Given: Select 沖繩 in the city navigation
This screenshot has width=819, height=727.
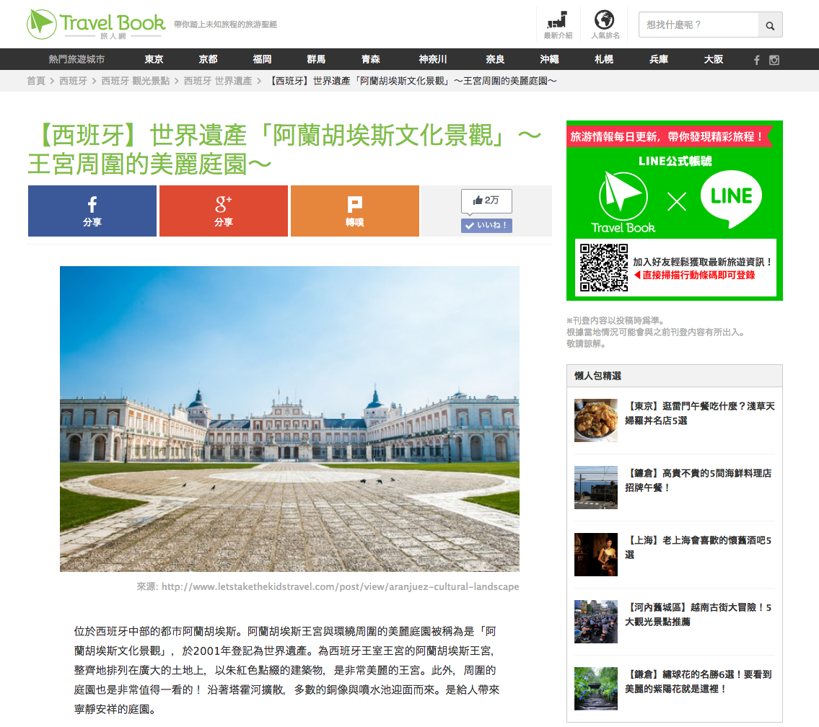Looking at the screenshot, I should coord(549,59).
